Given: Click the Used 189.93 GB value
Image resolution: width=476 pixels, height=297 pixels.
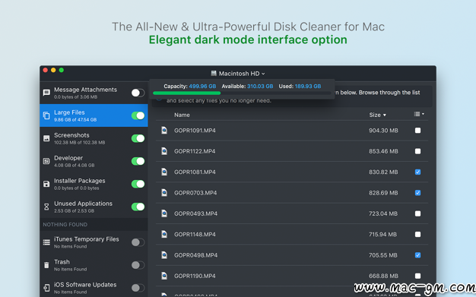Looking at the screenshot, I should [308, 86].
